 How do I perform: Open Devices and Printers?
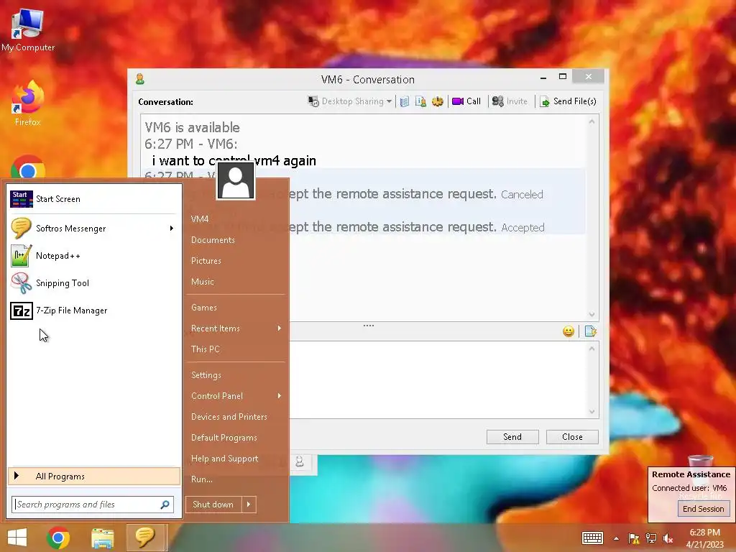(x=229, y=417)
